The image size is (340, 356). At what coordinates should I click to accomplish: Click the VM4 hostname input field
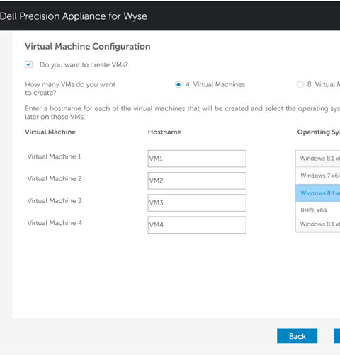197,225
